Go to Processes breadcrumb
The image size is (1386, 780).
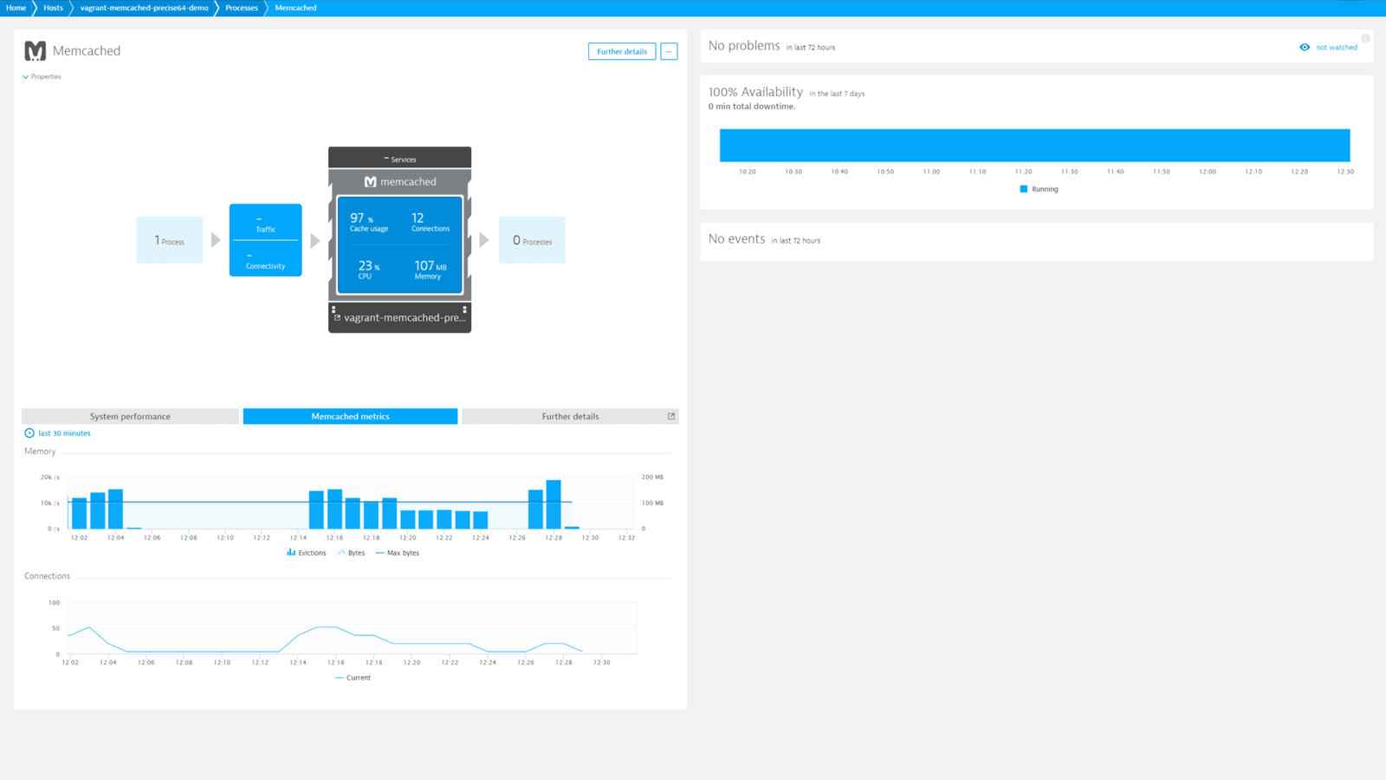tap(242, 8)
